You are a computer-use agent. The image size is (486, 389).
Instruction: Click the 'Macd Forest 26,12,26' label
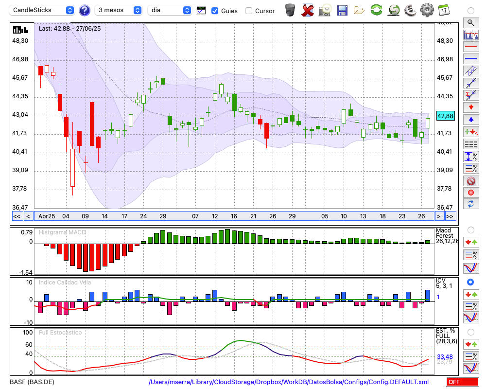click(x=447, y=236)
